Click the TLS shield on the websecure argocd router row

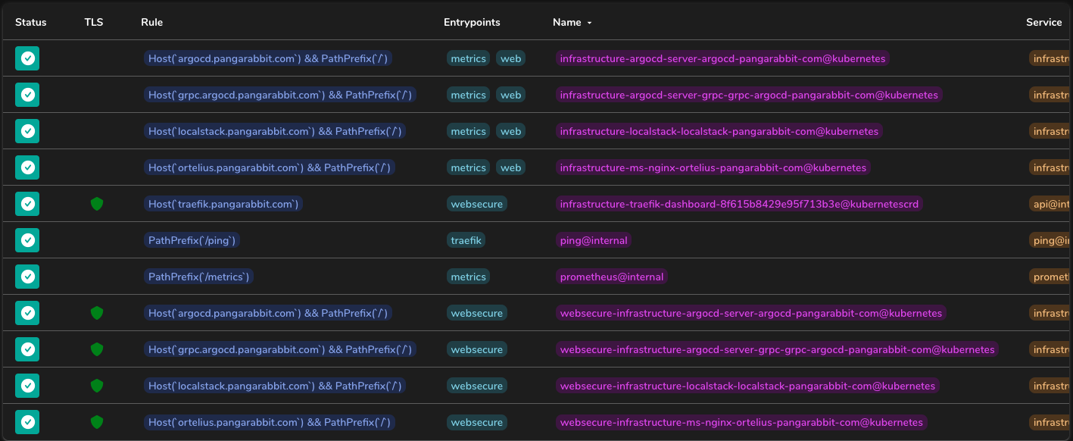point(97,312)
